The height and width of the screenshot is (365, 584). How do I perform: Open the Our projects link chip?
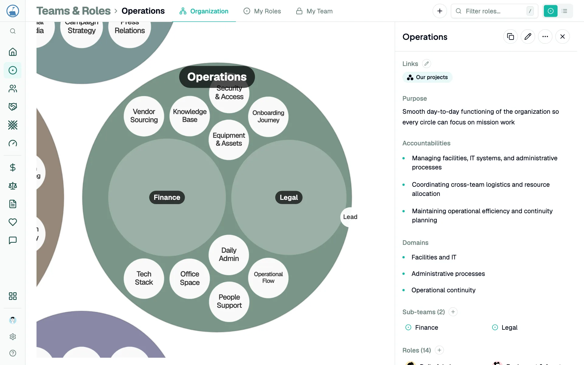(x=427, y=77)
